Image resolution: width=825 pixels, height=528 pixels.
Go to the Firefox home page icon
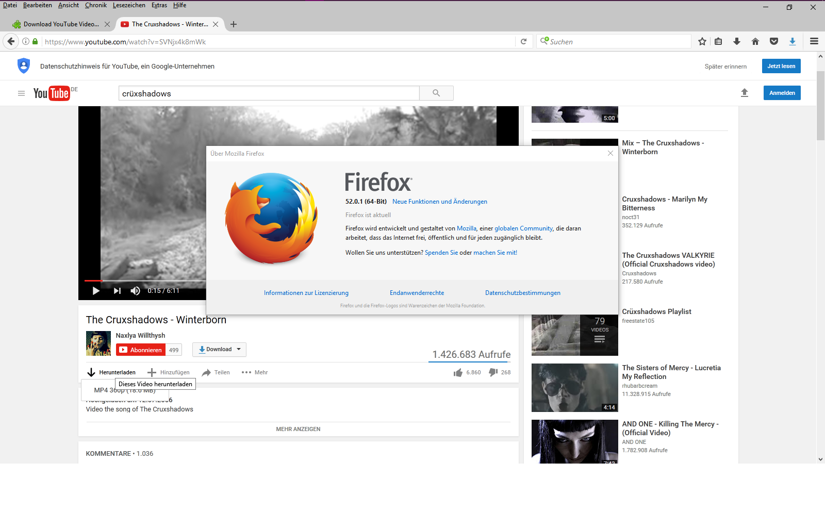pos(755,42)
